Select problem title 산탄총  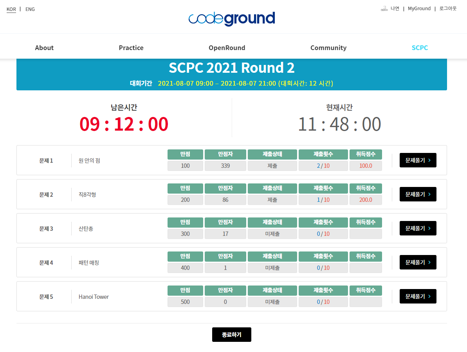pyautogui.click(x=86, y=229)
